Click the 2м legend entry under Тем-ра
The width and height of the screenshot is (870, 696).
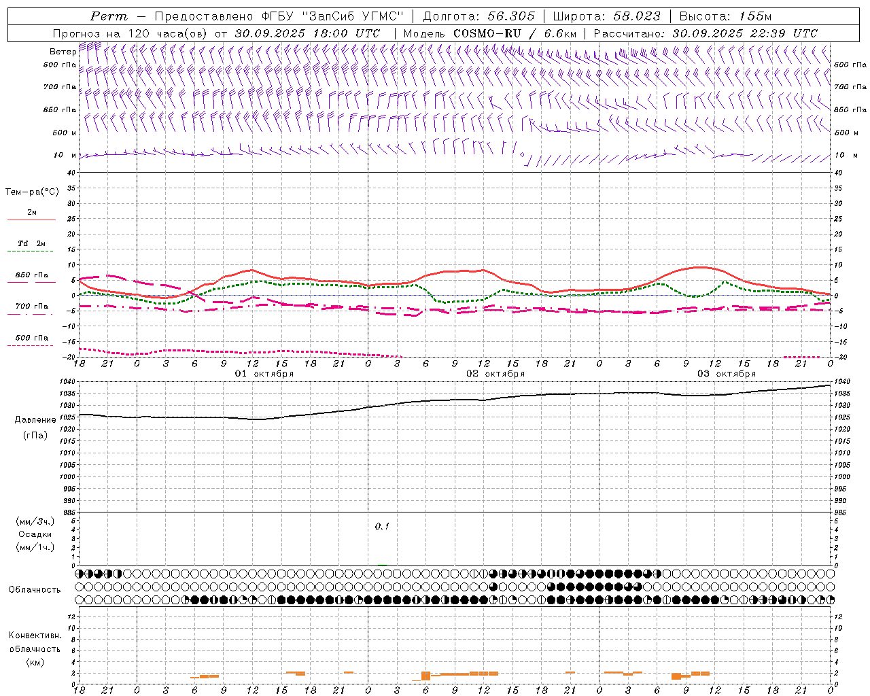32,212
